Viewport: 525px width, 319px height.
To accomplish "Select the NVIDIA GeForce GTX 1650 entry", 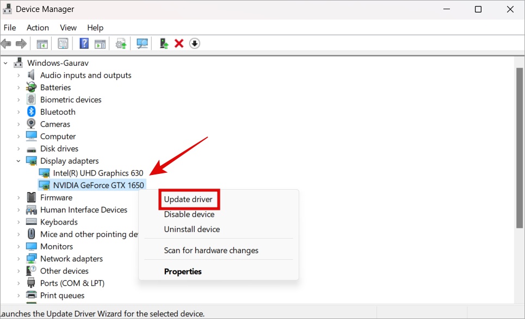I will pos(98,185).
